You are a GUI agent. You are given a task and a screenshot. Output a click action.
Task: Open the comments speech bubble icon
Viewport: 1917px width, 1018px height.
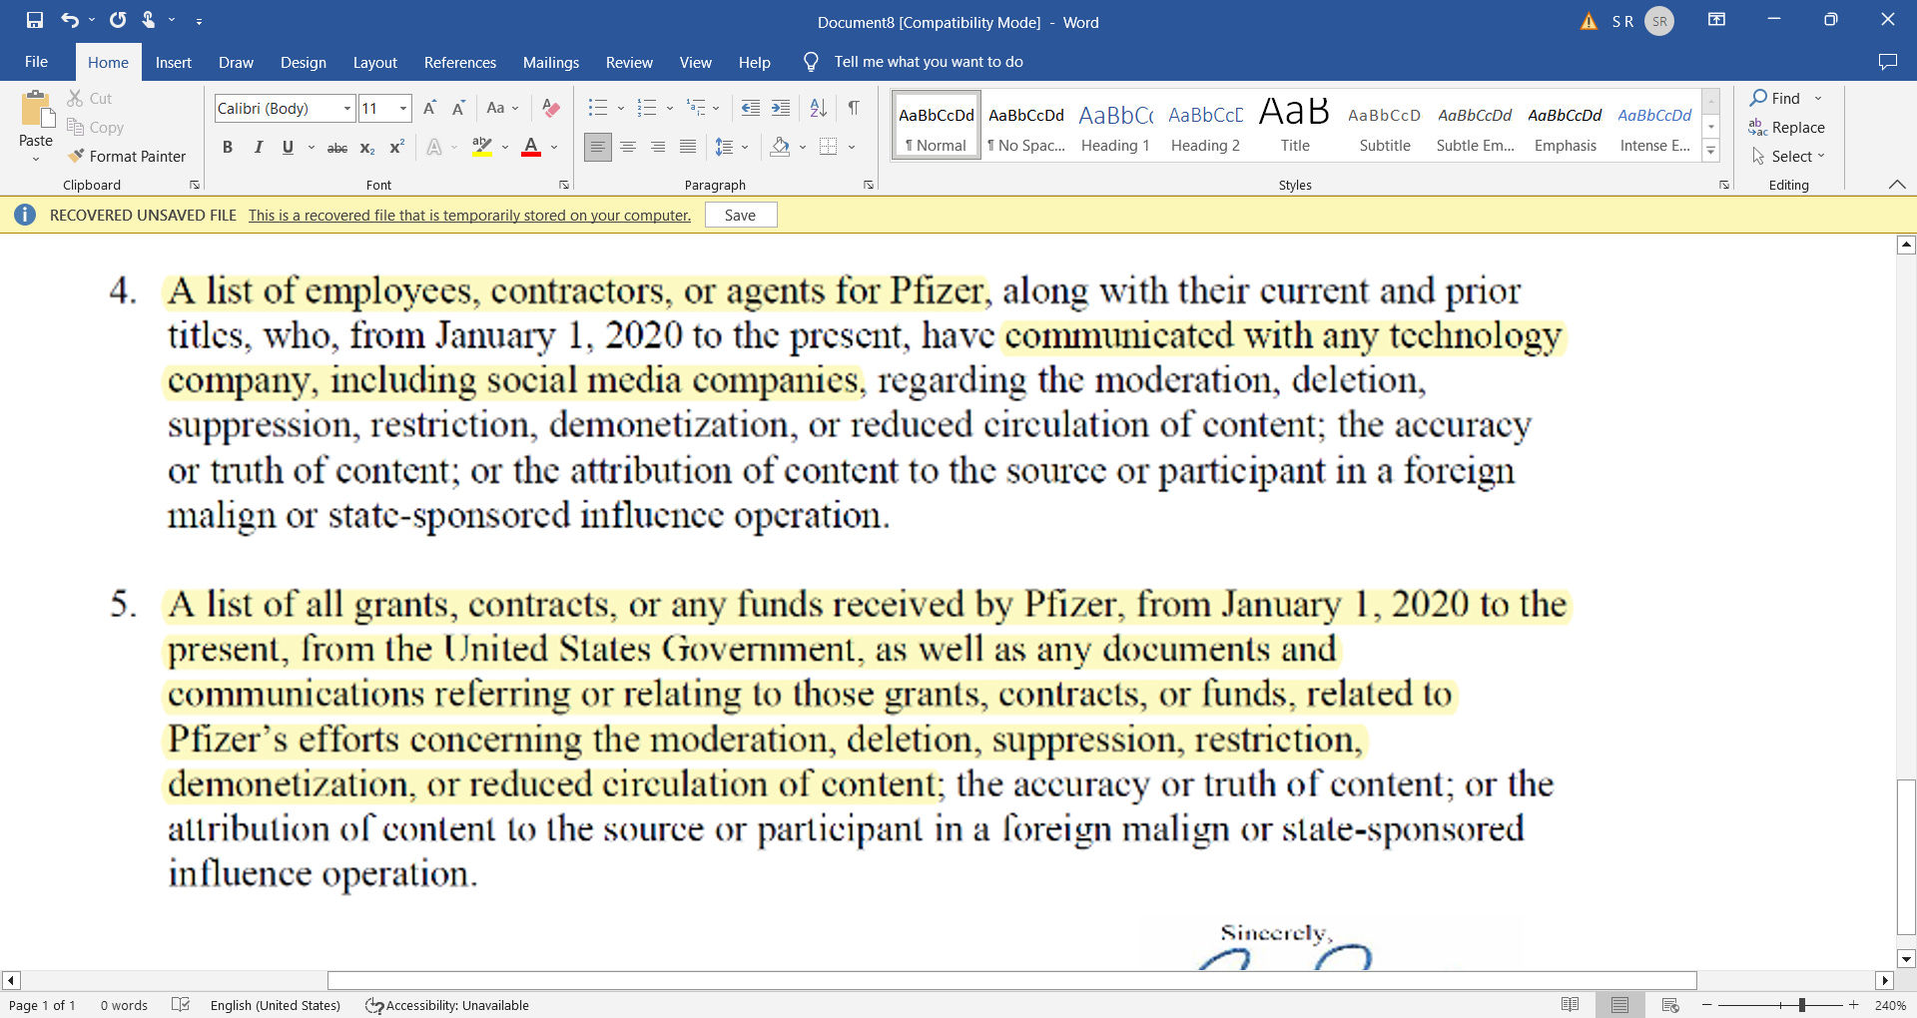pos(1887,62)
